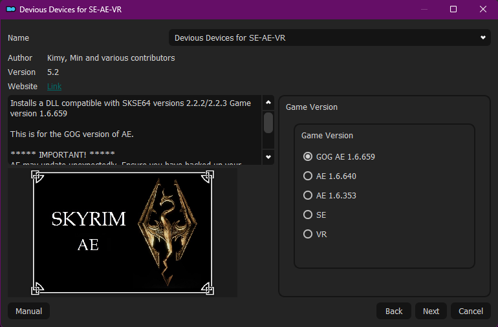Screen dimensions: 498x327
Task: Click the description scroll-down arrow
Action: click(x=268, y=157)
